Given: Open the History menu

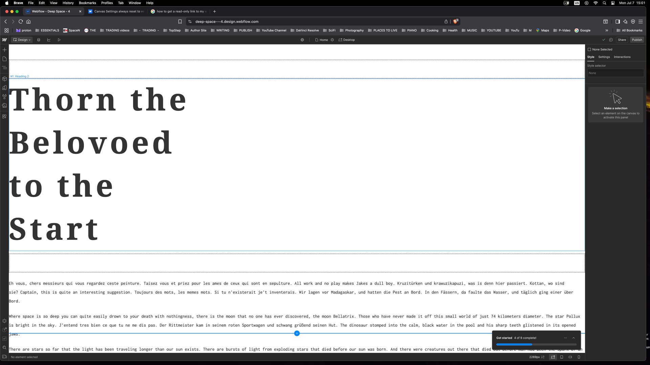Looking at the screenshot, I should [x=68, y=3].
